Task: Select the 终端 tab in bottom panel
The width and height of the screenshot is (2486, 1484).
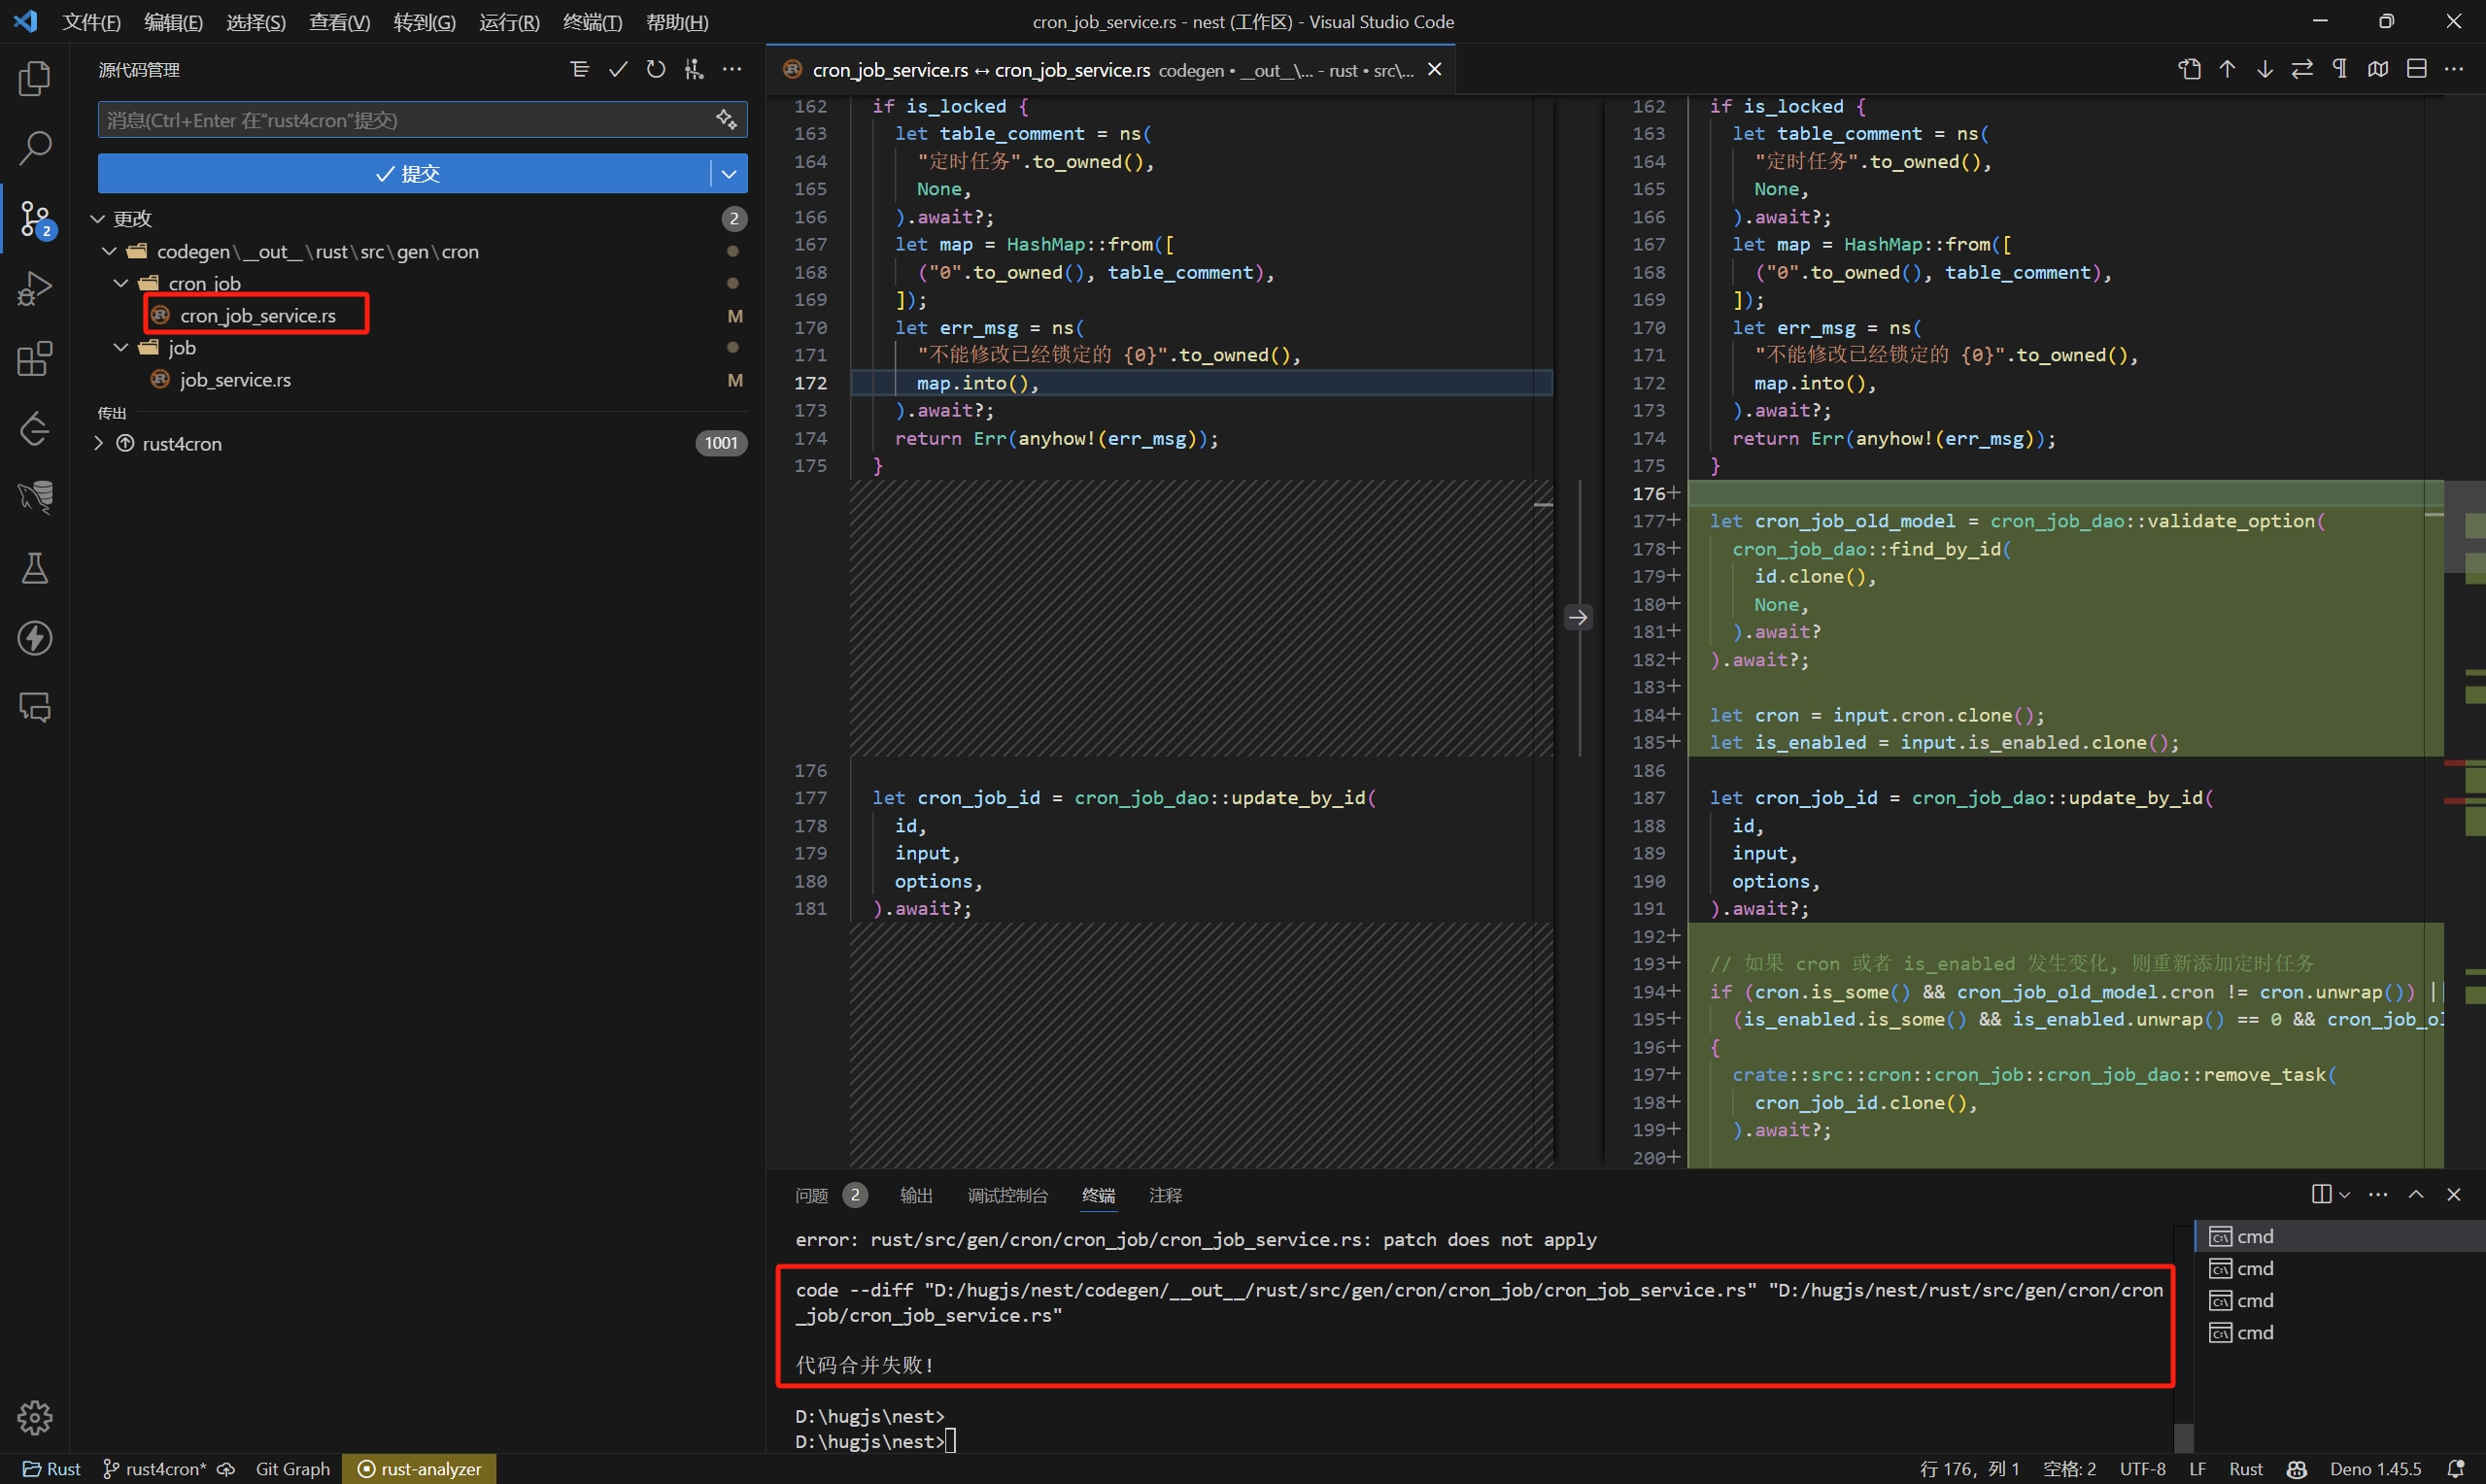Action: coord(1096,1195)
